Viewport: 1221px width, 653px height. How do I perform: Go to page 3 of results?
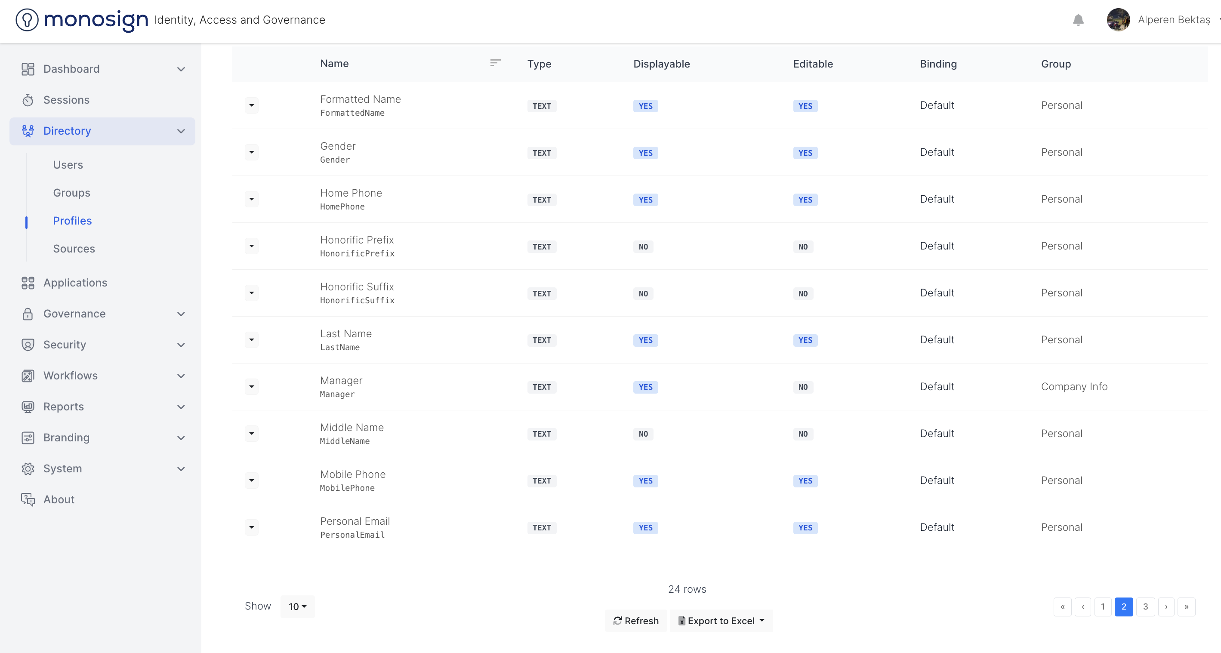[x=1145, y=607]
